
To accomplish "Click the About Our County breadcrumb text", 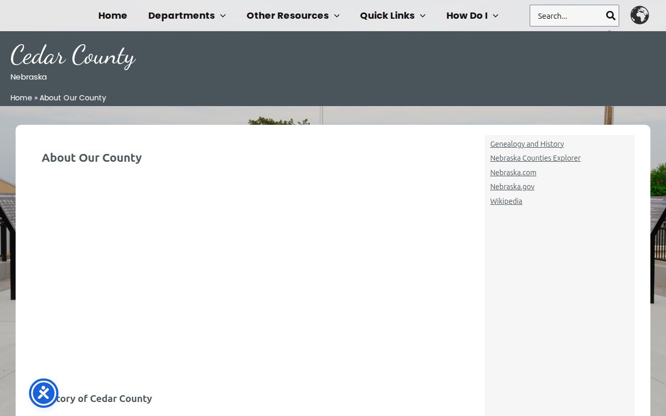I will pyautogui.click(x=73, y=98).
